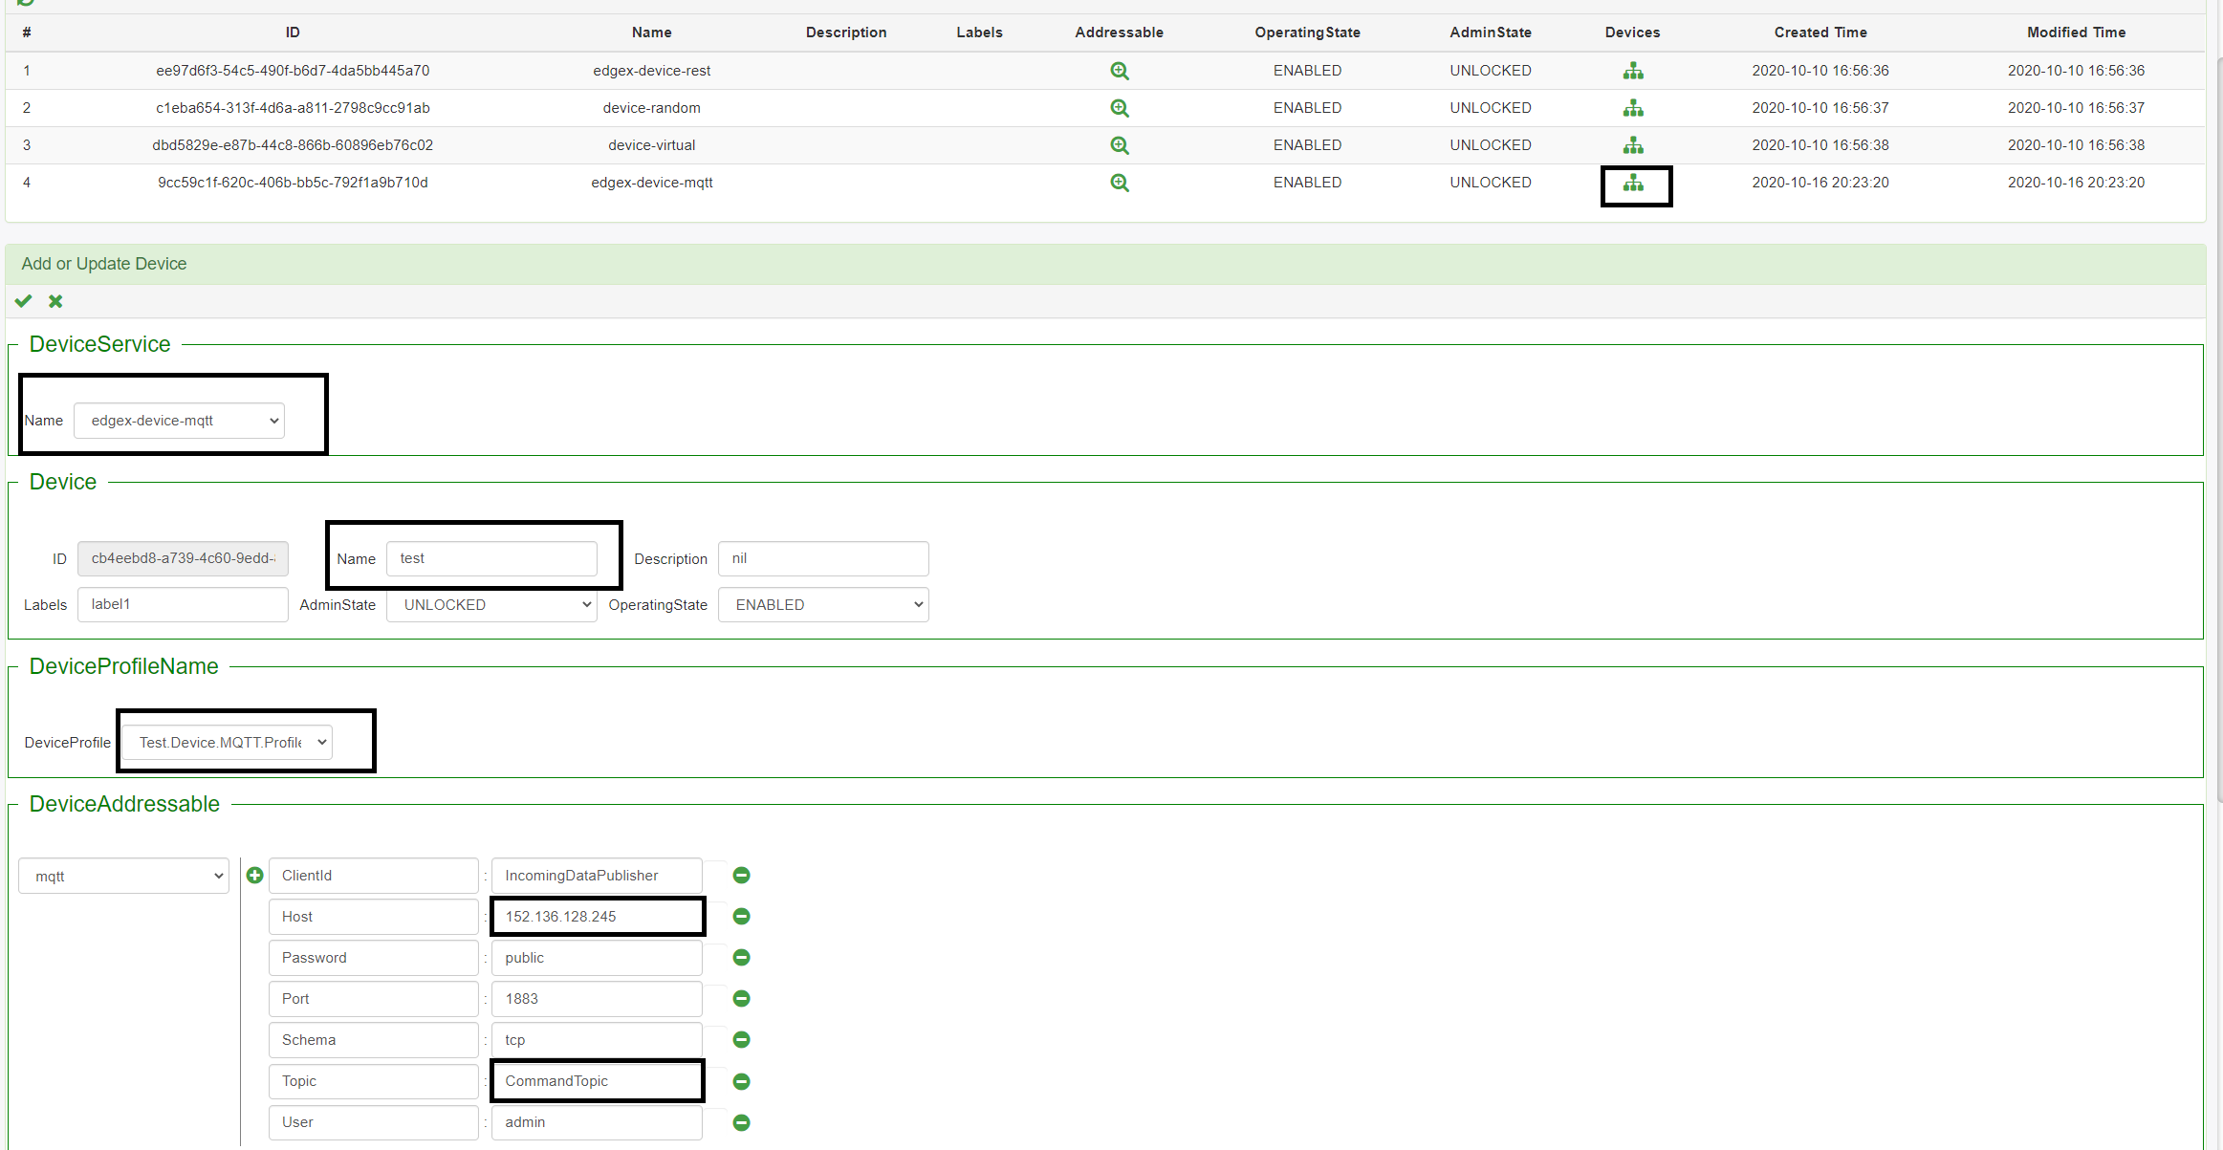The image size is (2223, 1150).
Task: Toggle the remove icon next to Port field
Action: coord(740,999)
